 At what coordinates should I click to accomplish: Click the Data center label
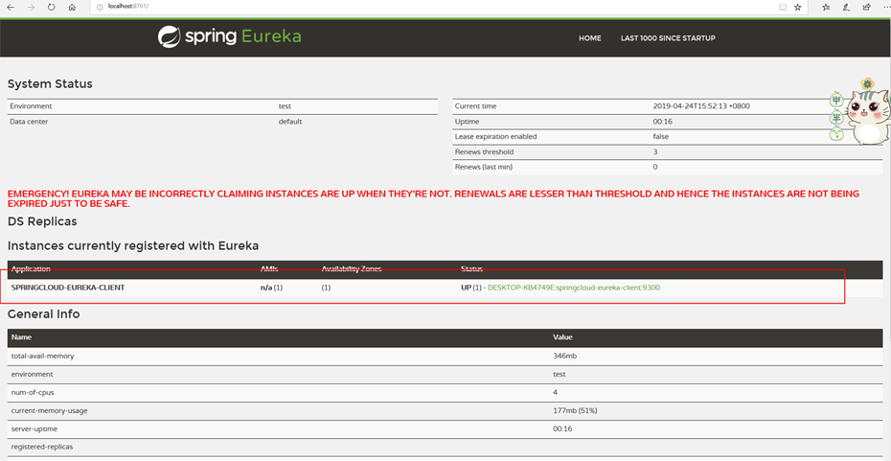pyautogui.click(x=29, y=122)
